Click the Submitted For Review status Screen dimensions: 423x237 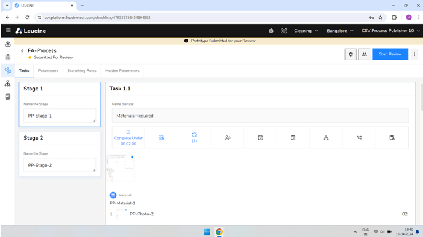[x=53, y=57]
